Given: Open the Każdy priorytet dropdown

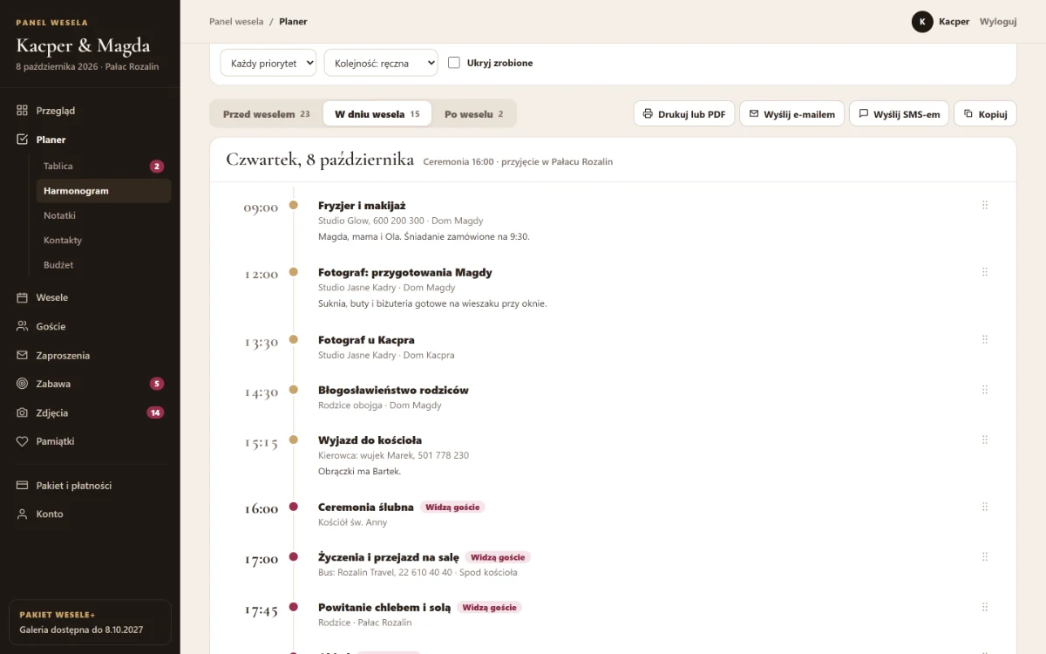Looking at the screenshot, I should [x=268, y=63].
